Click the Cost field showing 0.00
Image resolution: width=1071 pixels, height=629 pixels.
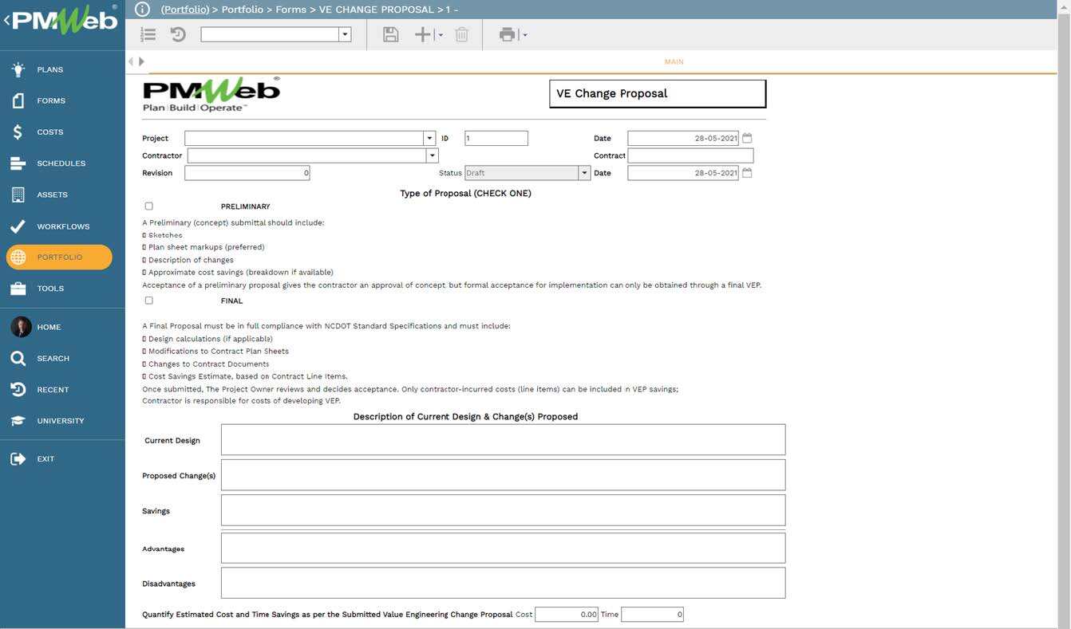[x=567, y=615]
